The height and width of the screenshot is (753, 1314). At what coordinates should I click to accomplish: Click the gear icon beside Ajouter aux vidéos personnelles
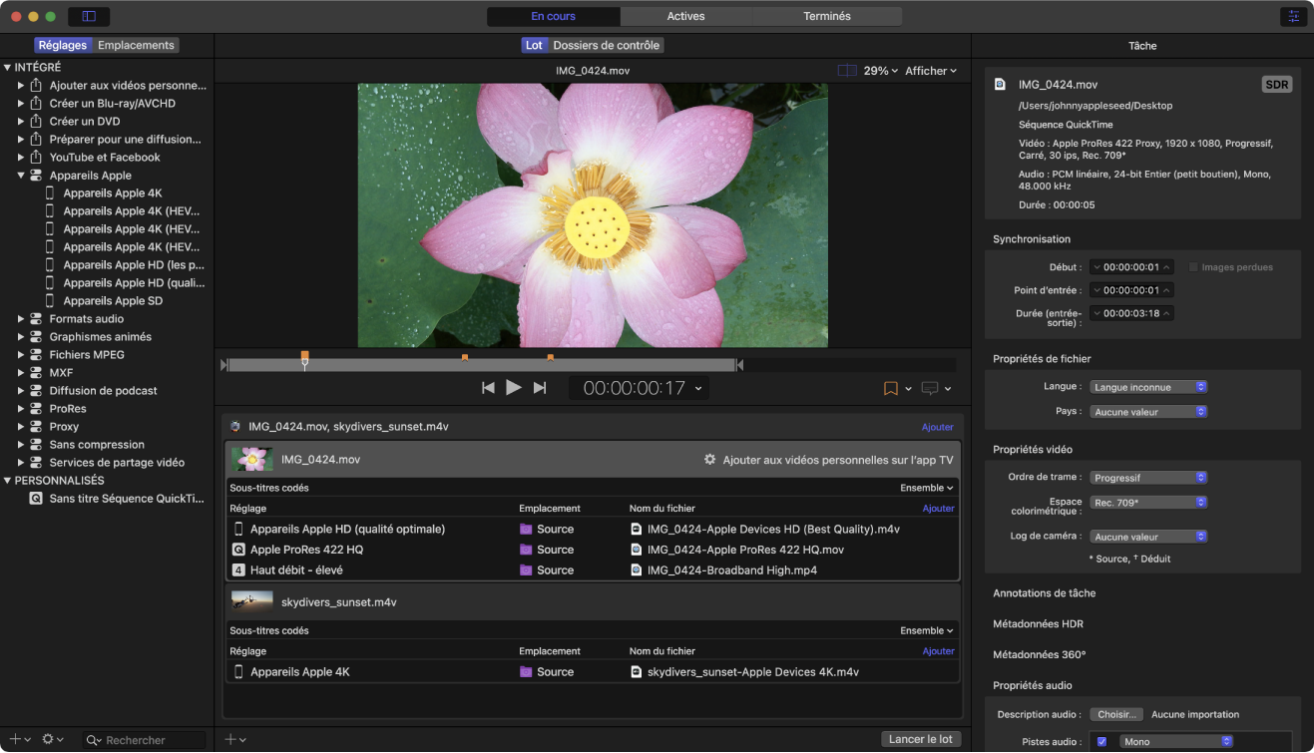coord(709,460)
